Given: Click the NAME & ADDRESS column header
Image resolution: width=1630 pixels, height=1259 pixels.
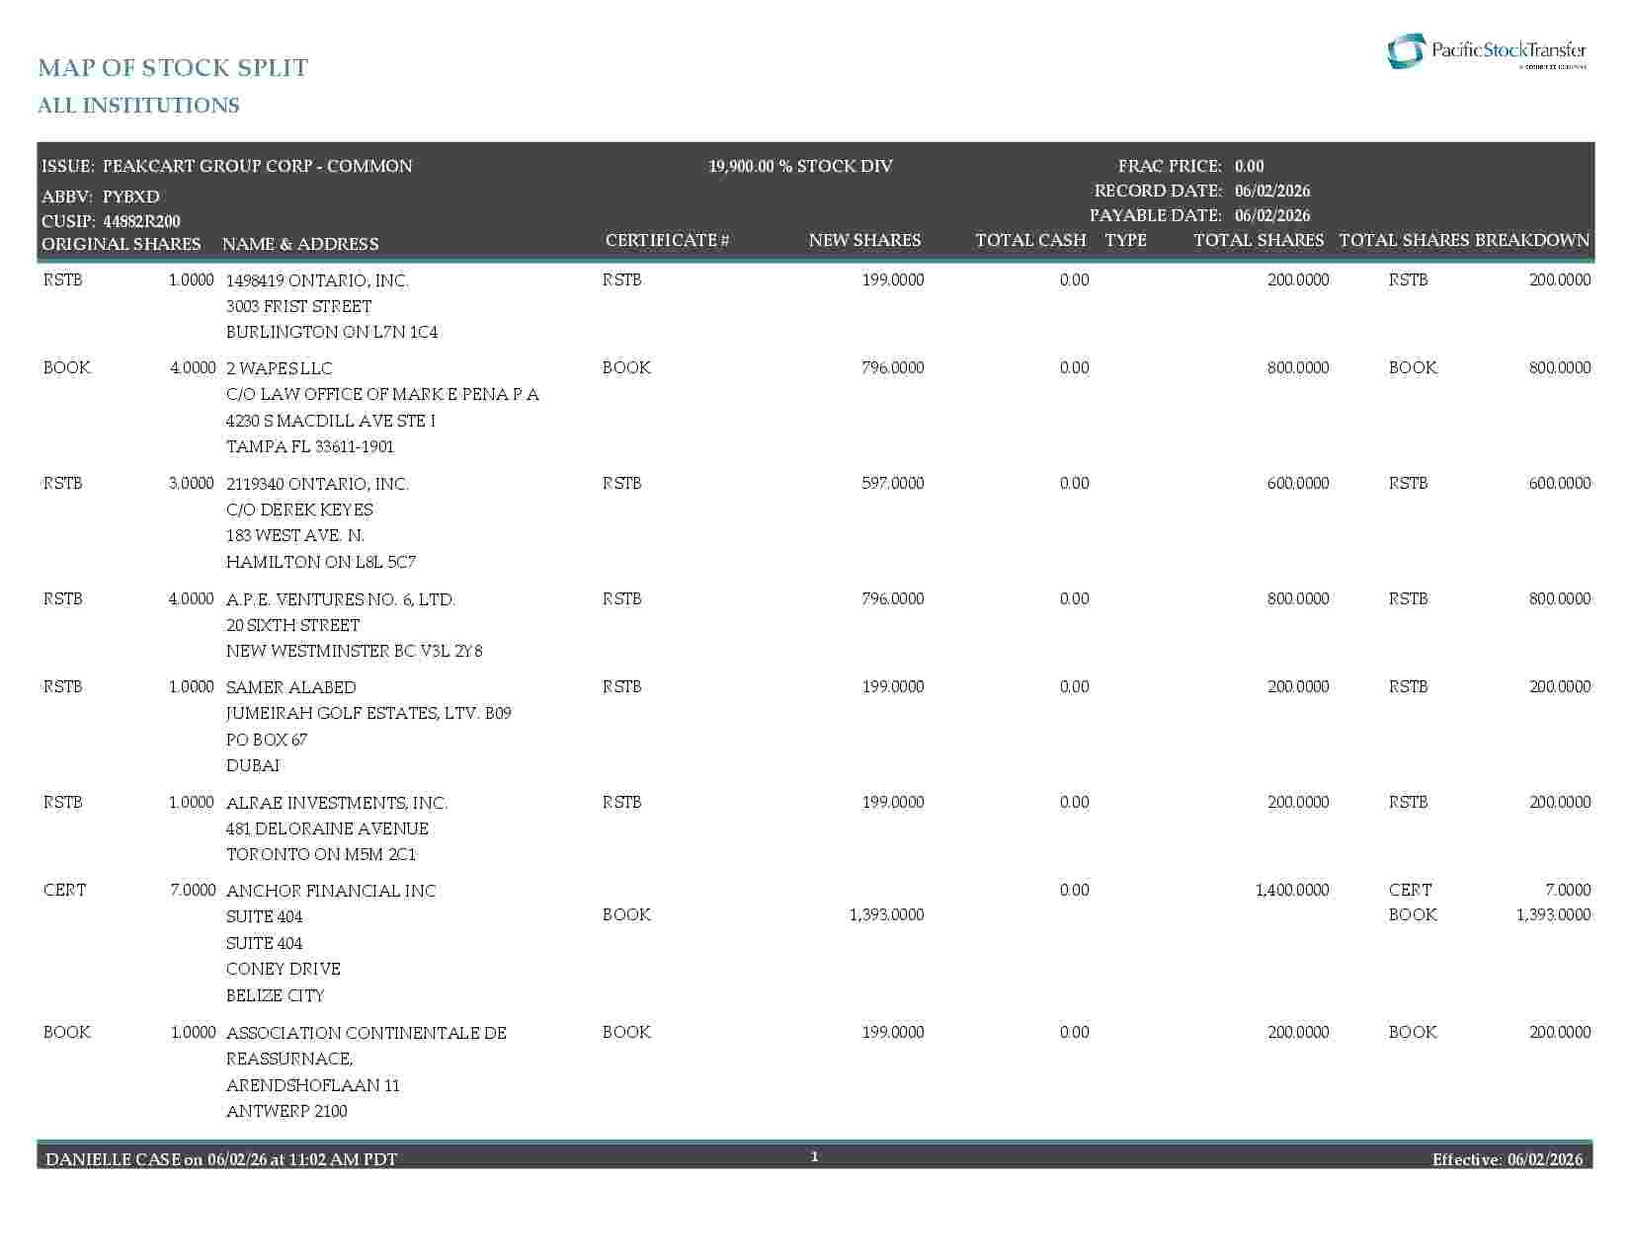Looking at the screenshot, I should (x=300, y=244).
